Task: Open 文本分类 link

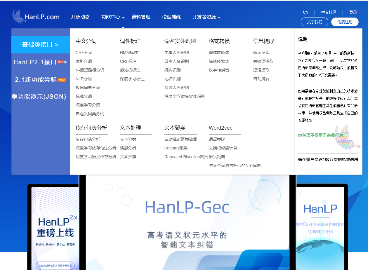Action: click(128, 139)
